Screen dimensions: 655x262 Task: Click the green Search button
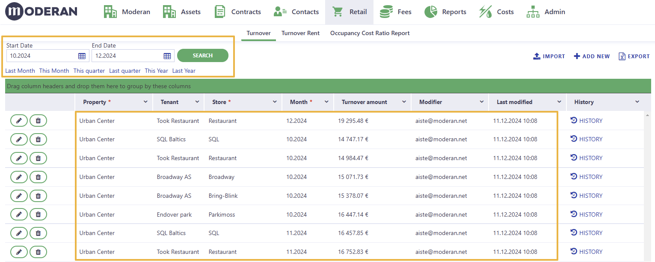203,55
